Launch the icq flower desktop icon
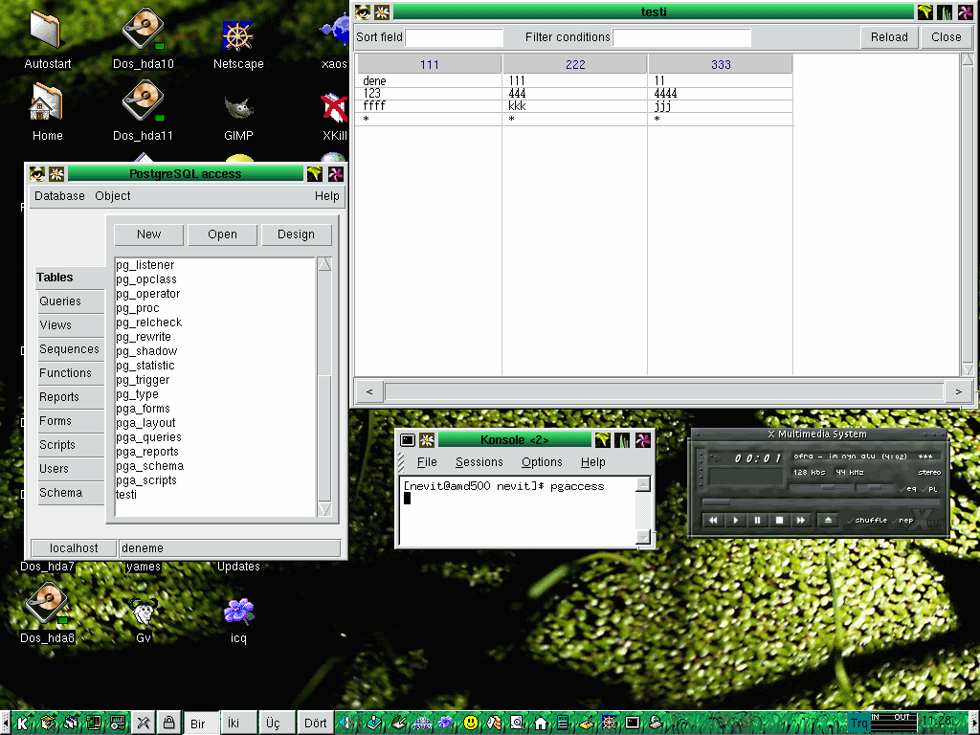 click(238, 612)
